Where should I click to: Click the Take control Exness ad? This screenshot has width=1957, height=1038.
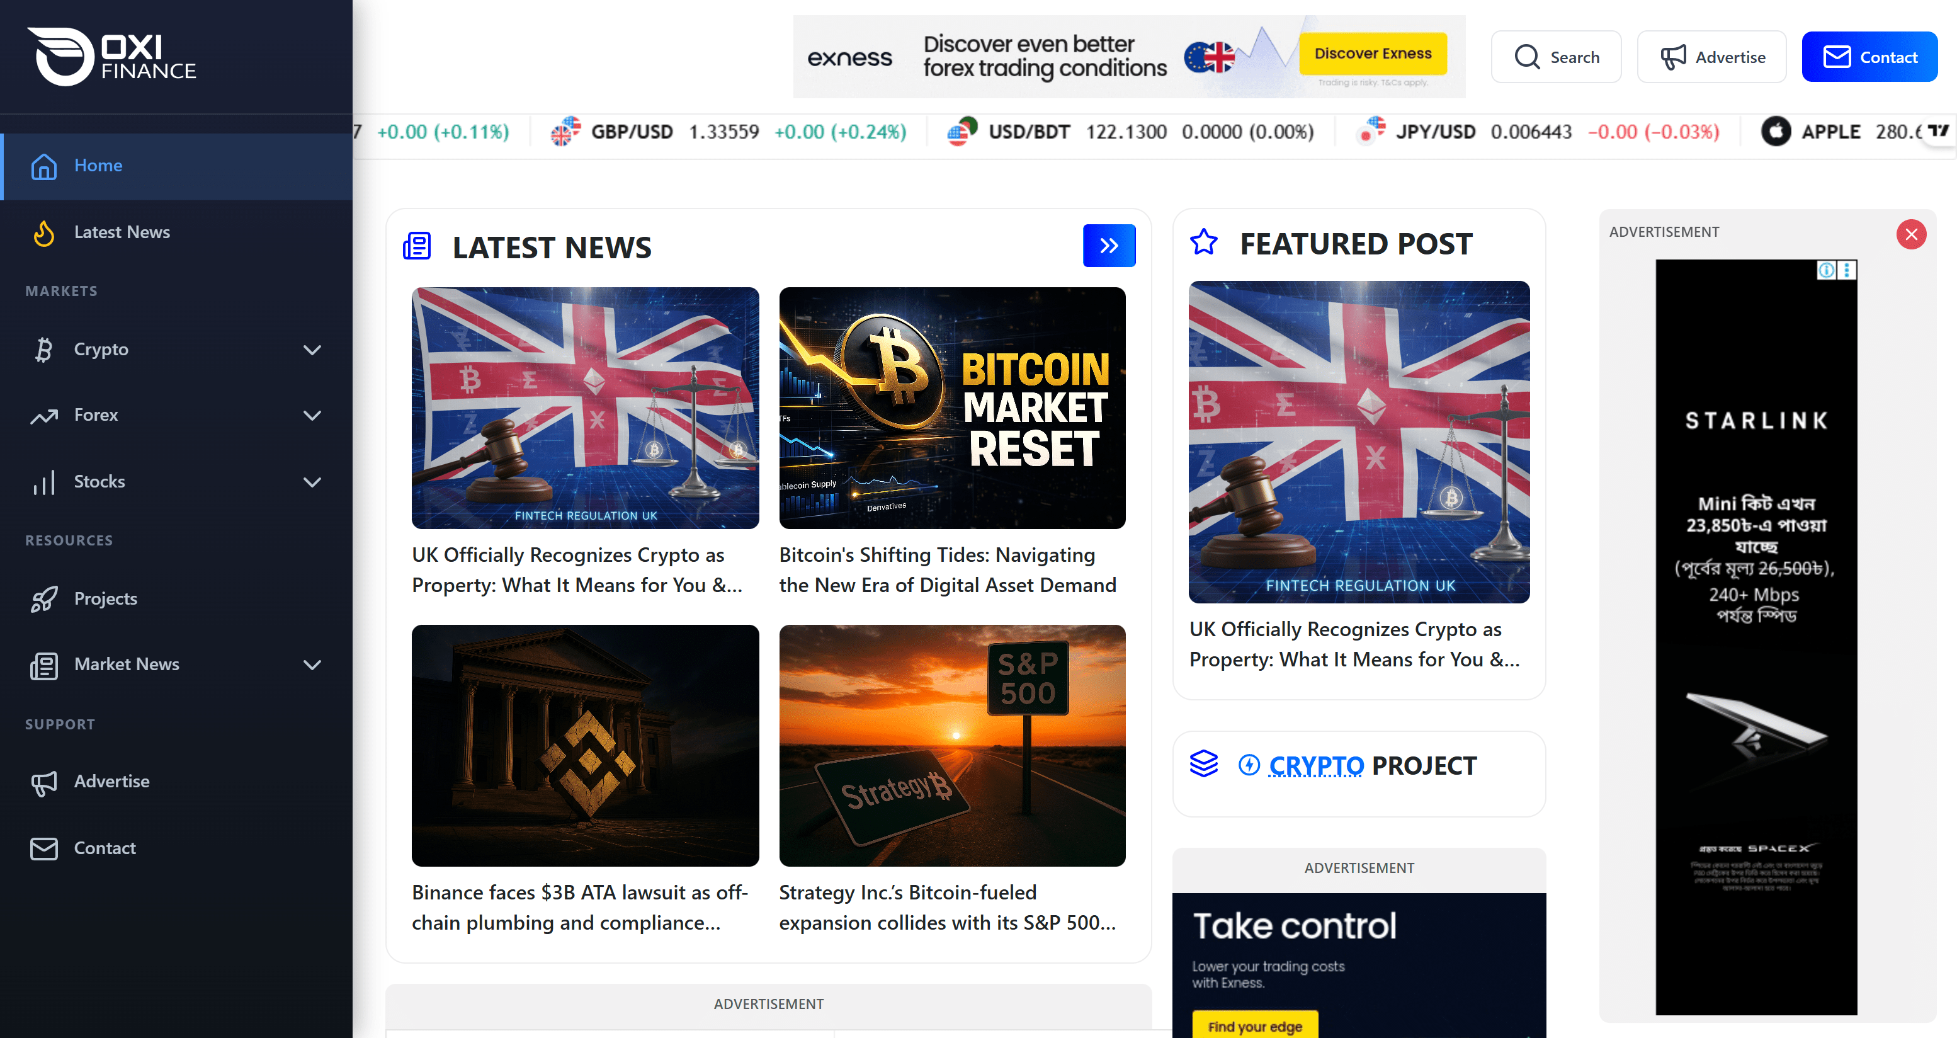[1359, 965]
